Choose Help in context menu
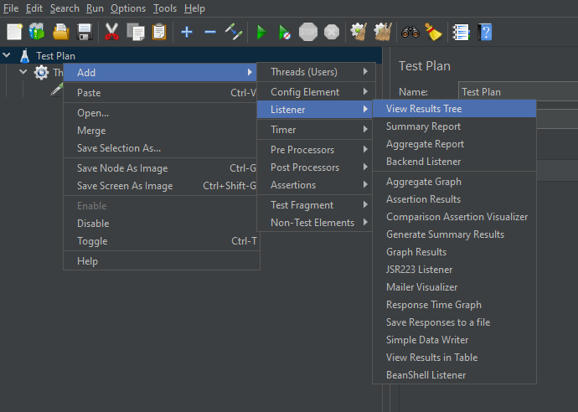This screenshot has height=412, width=578. point(160,261)
